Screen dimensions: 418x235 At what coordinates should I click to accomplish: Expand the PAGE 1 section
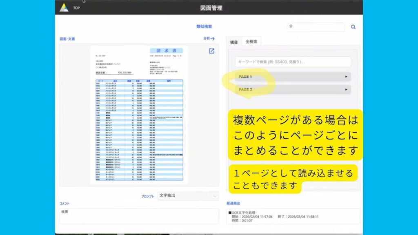pos(293,77)
